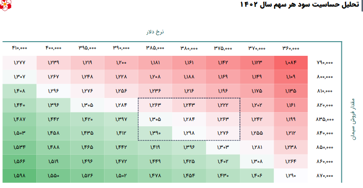Select the مقدار فروش سیمان vertical label

pyautogui.click(x=352, y=119)
